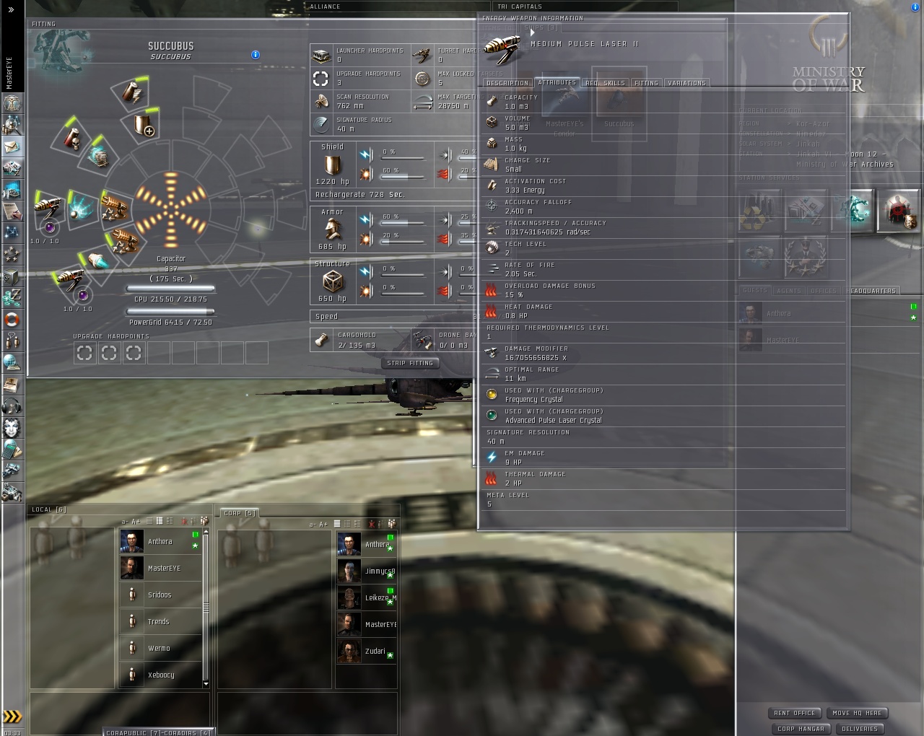Select Xeboocy in Local member list

pyautogui.click(x=160, y=675)
